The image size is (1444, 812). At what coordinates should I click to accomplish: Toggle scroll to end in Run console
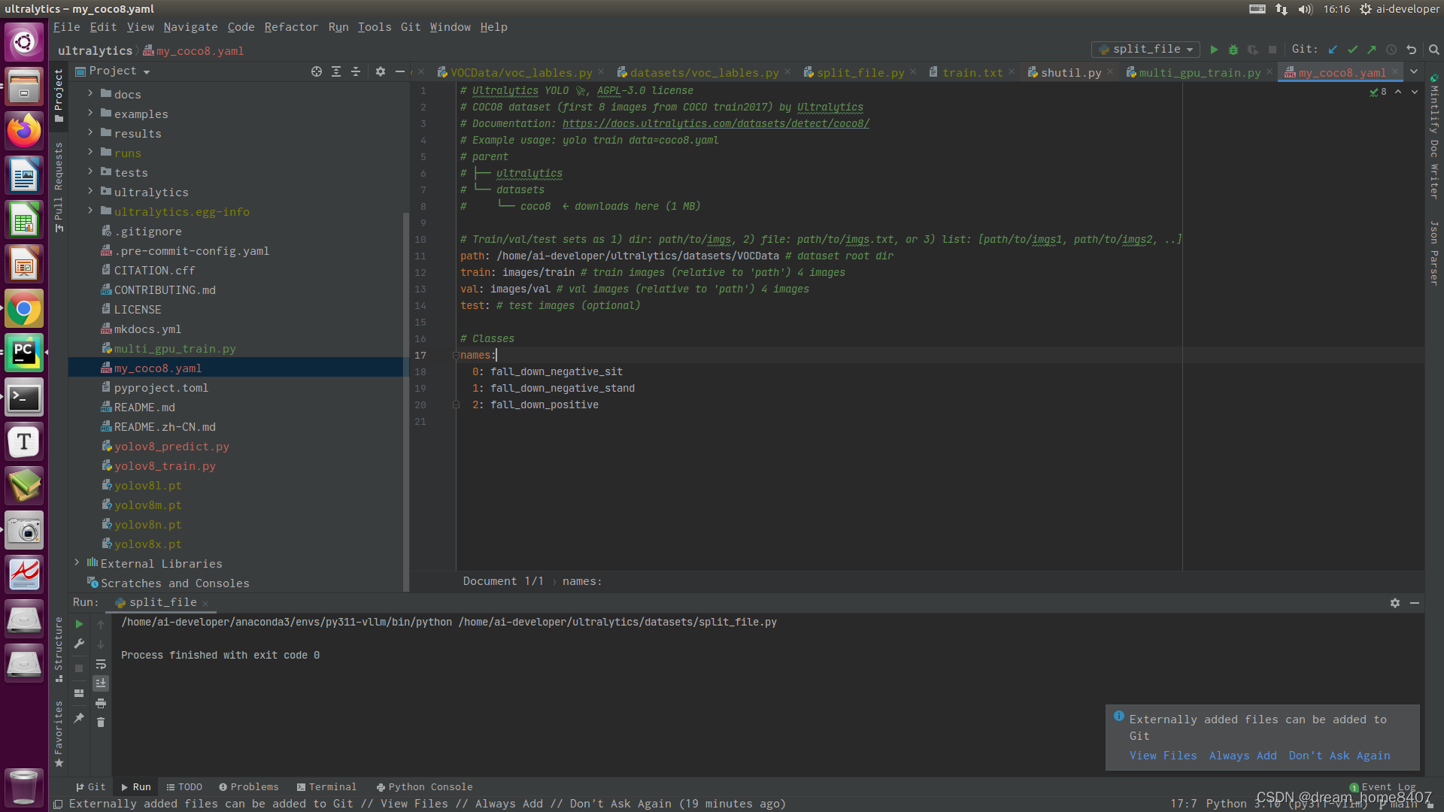tap(101, 683)
